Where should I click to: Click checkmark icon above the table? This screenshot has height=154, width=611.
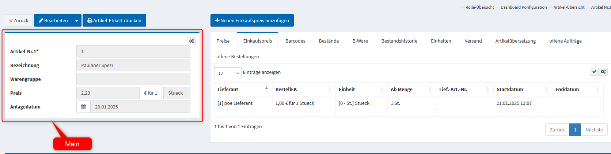tap(594, 72)
